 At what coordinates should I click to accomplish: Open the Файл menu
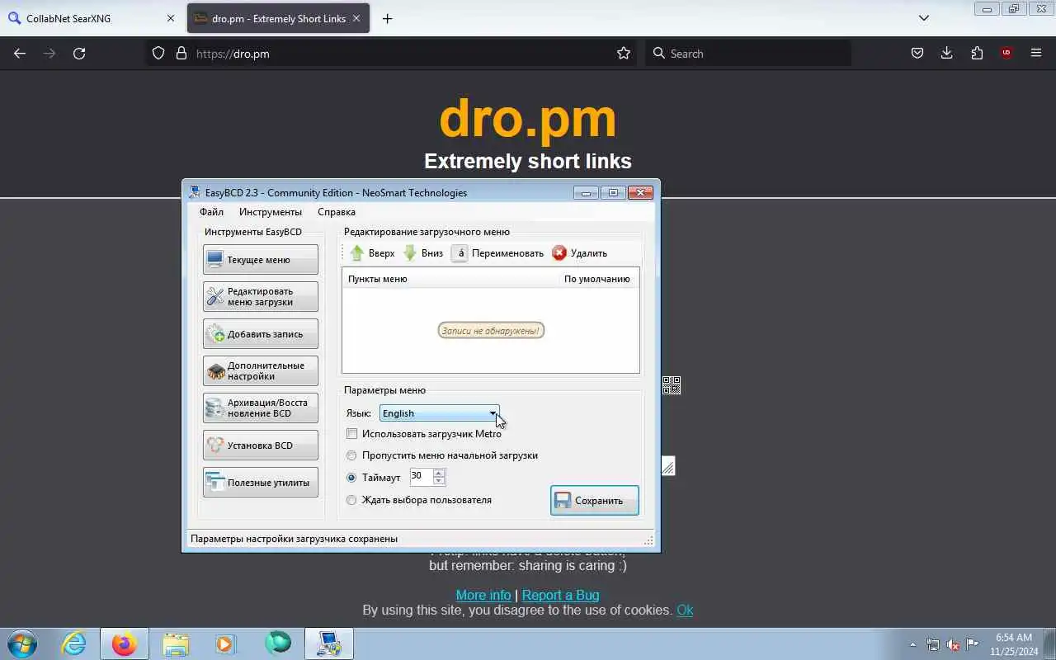tap(211, 212)
